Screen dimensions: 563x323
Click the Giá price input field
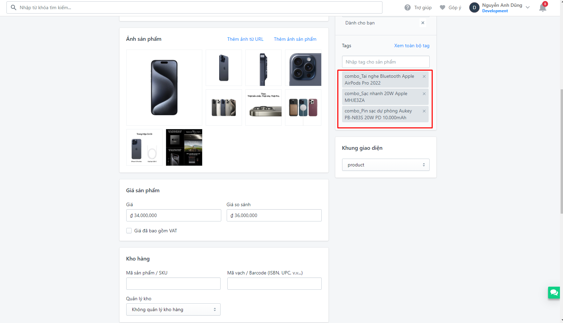tap(174, 215)
